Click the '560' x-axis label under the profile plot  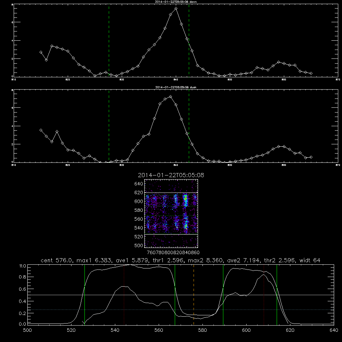pyautogui.click(x=159, y=330)
